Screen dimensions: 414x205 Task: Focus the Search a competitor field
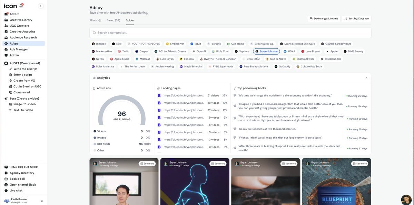(230, 33)
